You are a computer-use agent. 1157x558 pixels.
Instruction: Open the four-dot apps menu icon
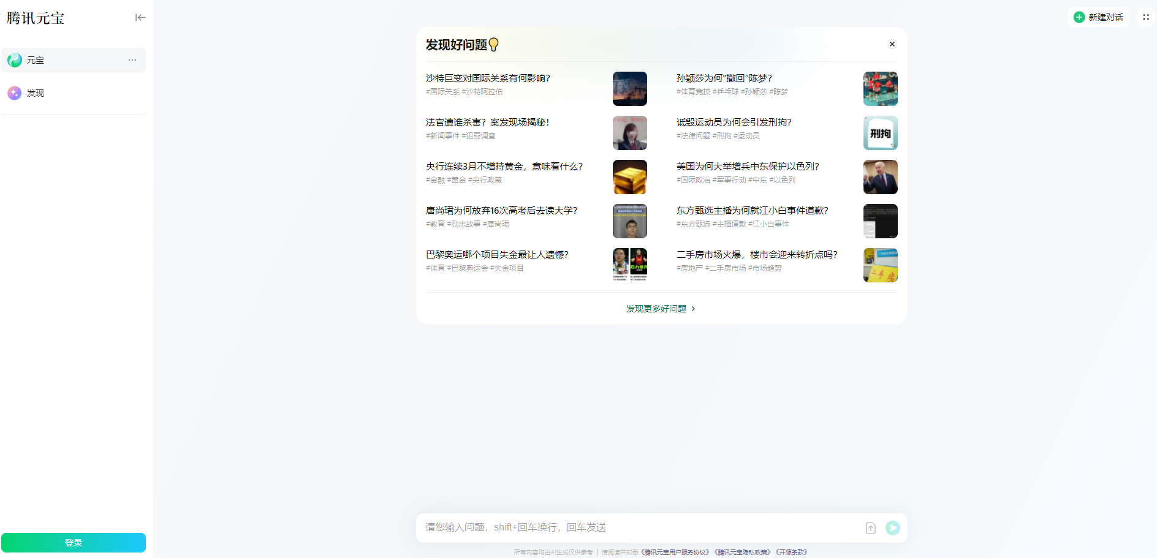point(1146,17)
